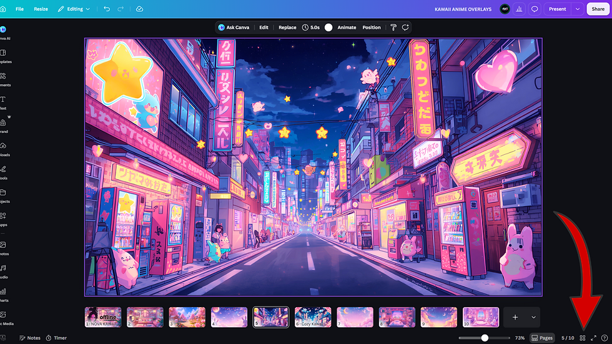612x344 pixels.
Task: Click Position in the toolbar
Action: click(371, 27)
